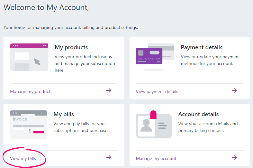253x168 pixels.
Task: Click arrow next to View payment details
Action: (234, 90)
